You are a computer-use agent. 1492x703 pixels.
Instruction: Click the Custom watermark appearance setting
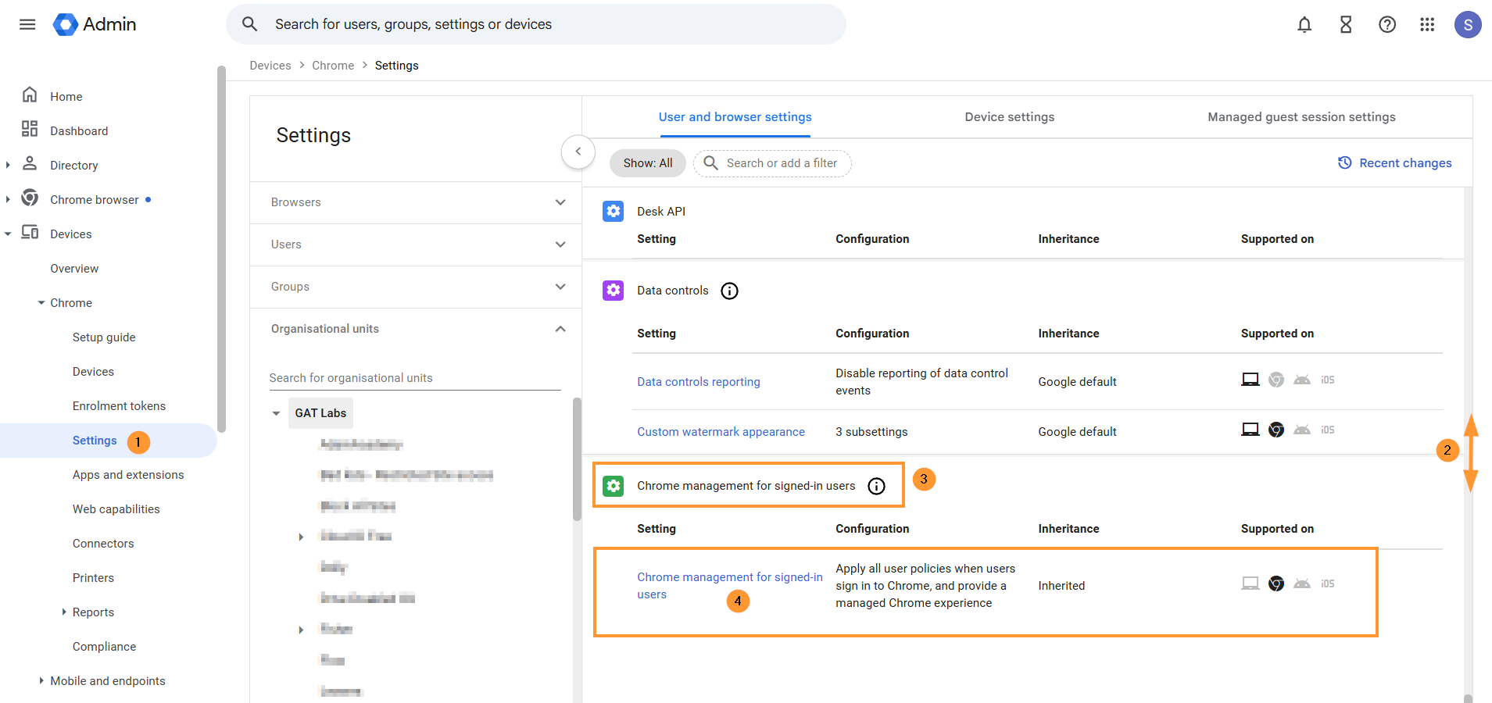click(721, 431)
